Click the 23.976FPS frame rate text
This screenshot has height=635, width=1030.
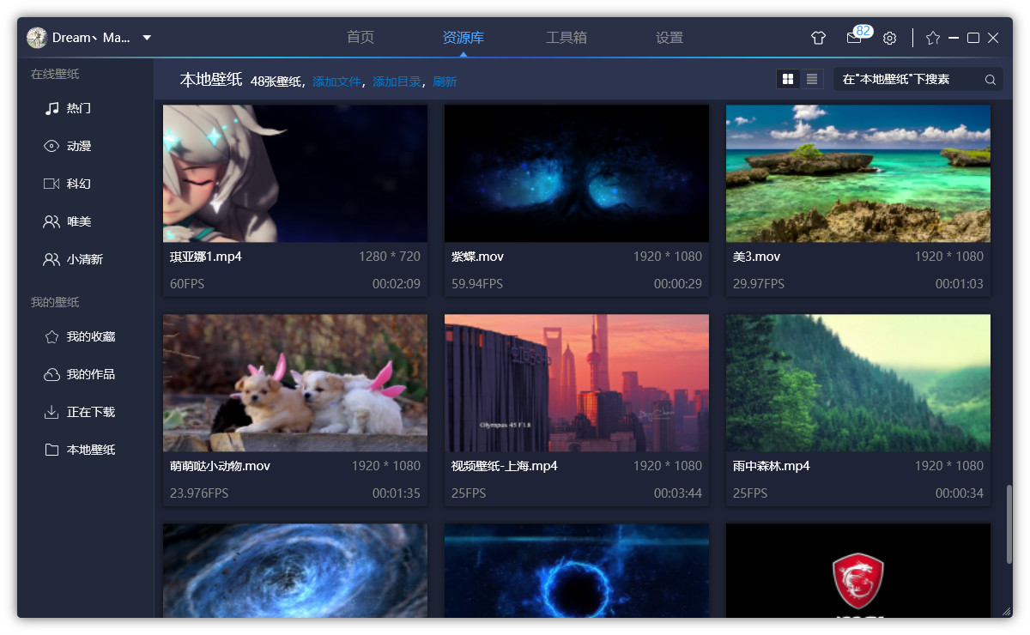(x=199, y=493)
